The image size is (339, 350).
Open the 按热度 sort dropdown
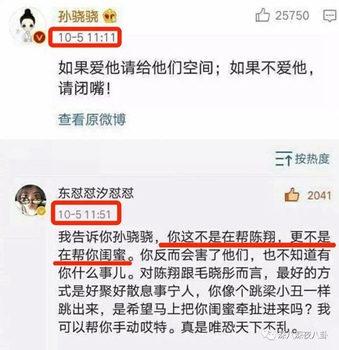coord(302,158)
